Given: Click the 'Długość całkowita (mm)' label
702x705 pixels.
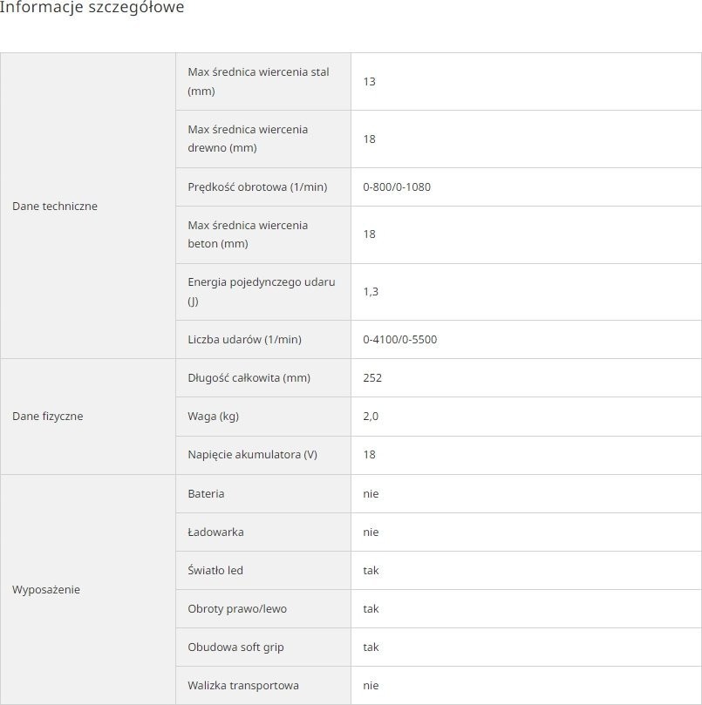Looking at the screenshot, I should tap(249, 378).
